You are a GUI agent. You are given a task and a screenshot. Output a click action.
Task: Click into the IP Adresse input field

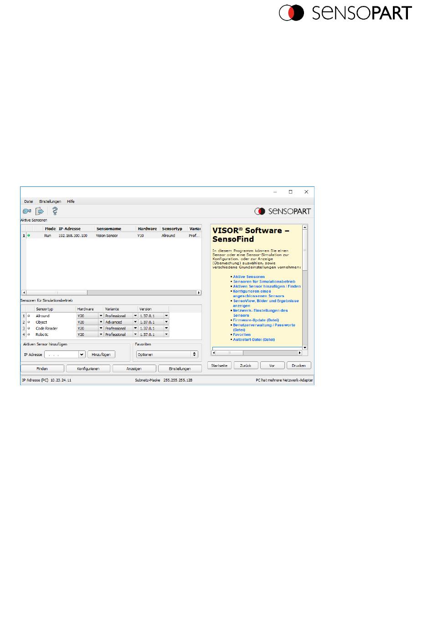[62, 355]
